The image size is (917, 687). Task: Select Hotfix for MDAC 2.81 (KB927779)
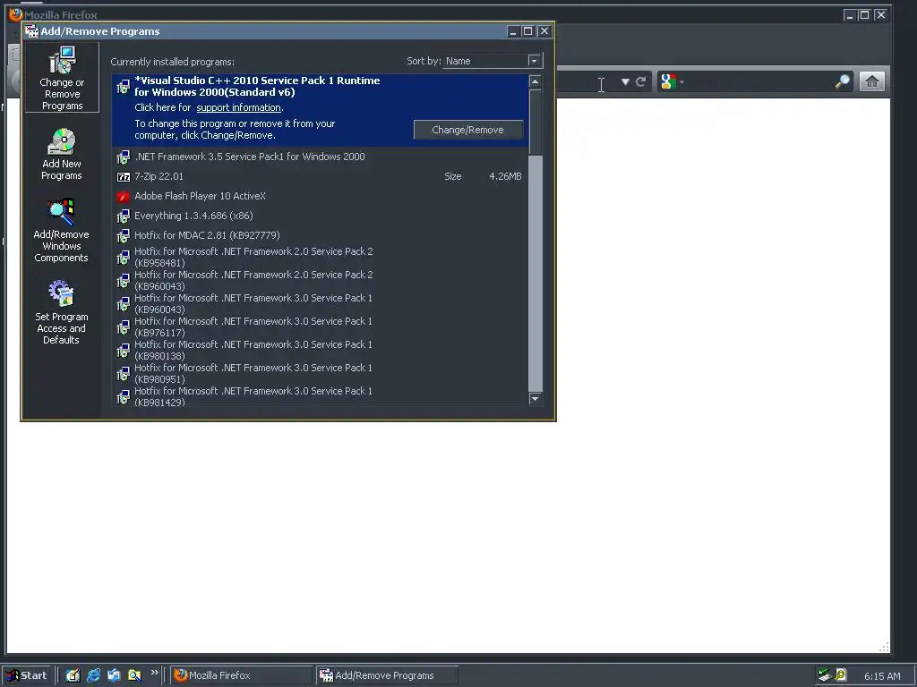click(x=320, y=235)
